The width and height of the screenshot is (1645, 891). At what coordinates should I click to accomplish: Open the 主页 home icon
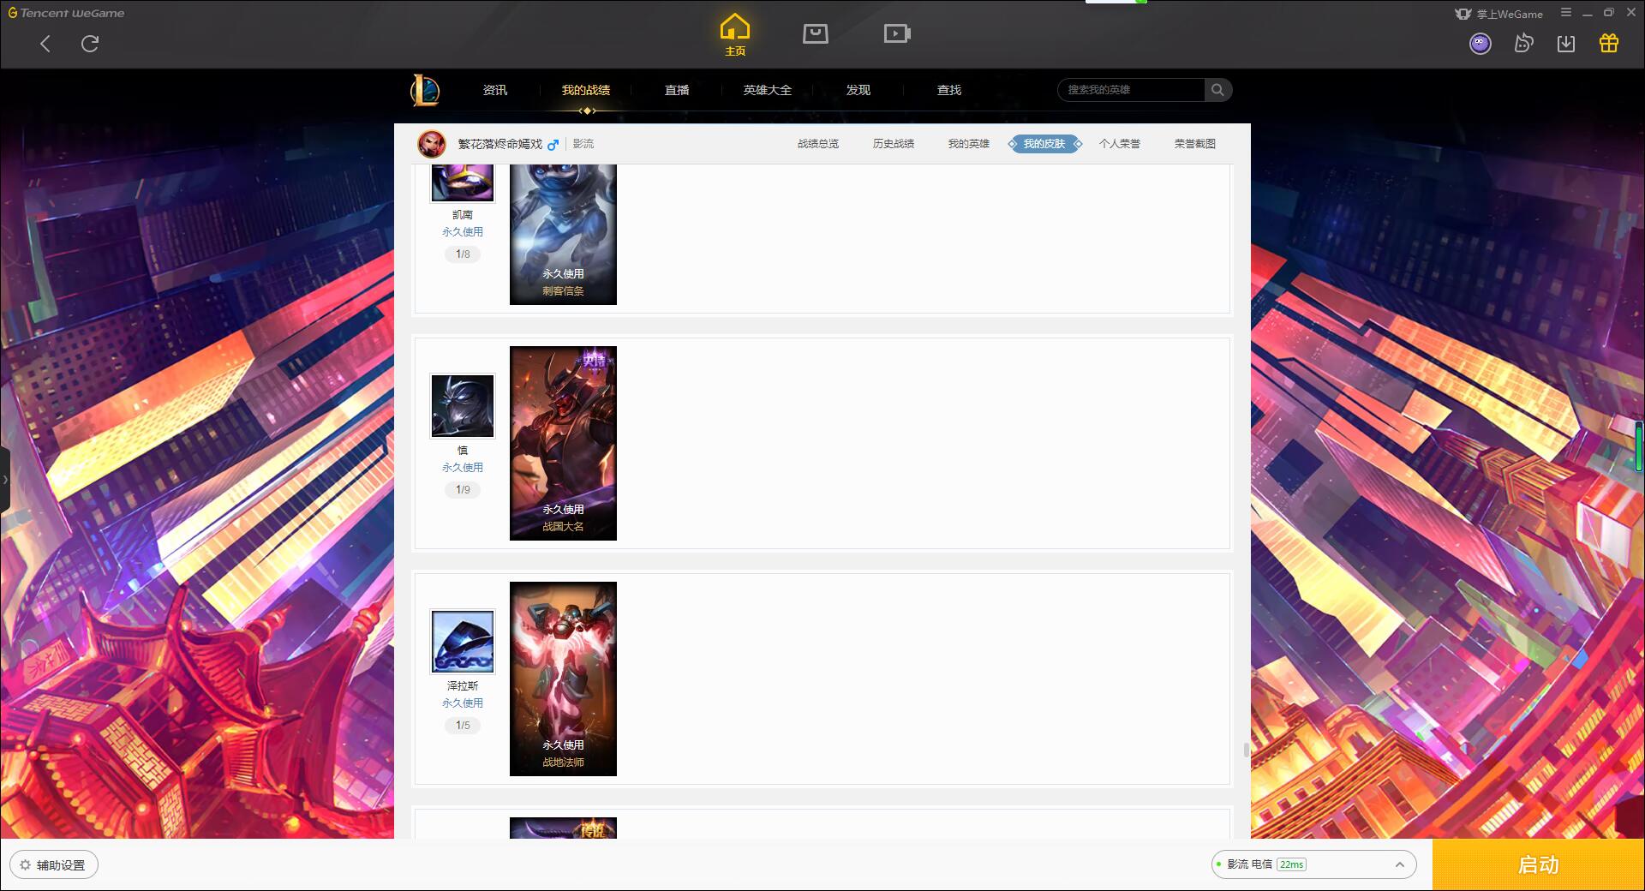tap(735, 35)
